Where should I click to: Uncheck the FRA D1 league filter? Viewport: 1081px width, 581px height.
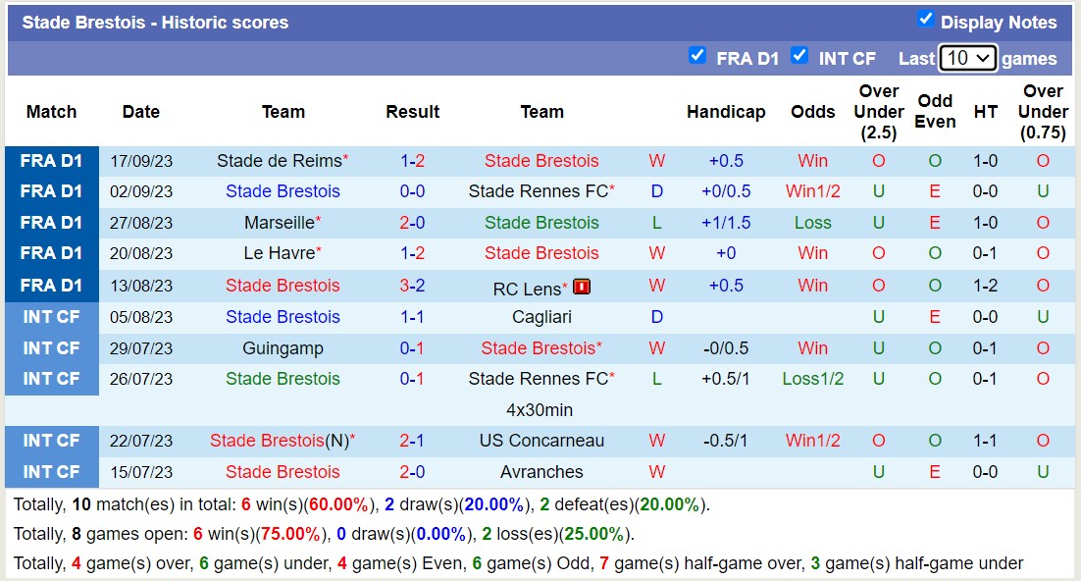[699, 56]
